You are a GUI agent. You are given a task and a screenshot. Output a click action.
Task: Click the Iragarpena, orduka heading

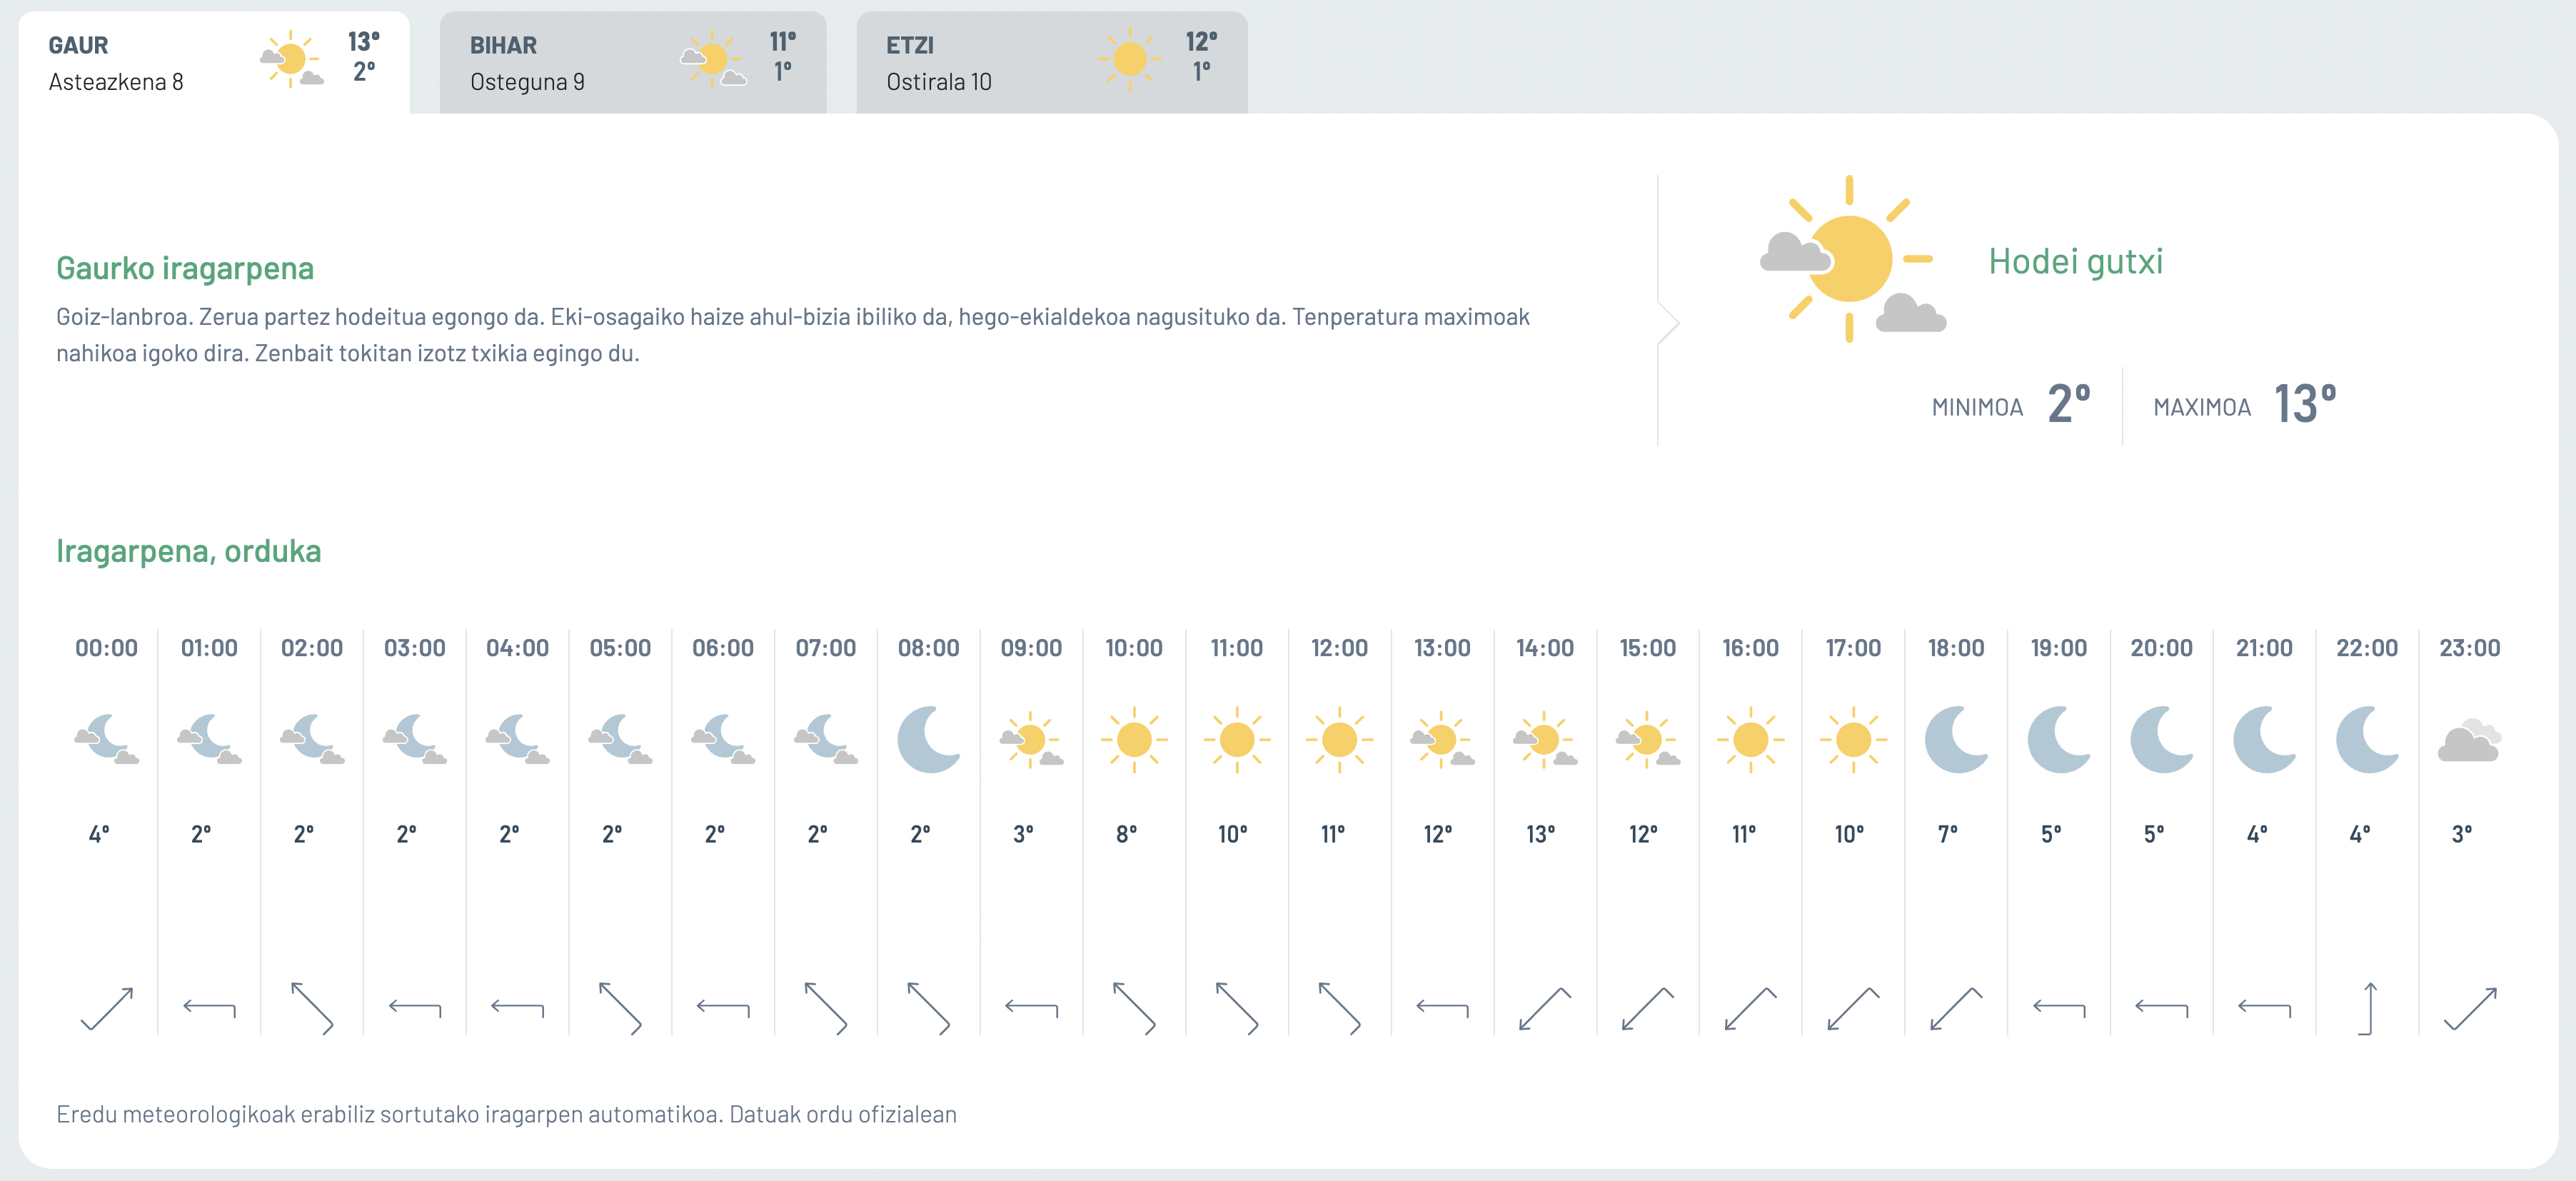coord(189,551)
